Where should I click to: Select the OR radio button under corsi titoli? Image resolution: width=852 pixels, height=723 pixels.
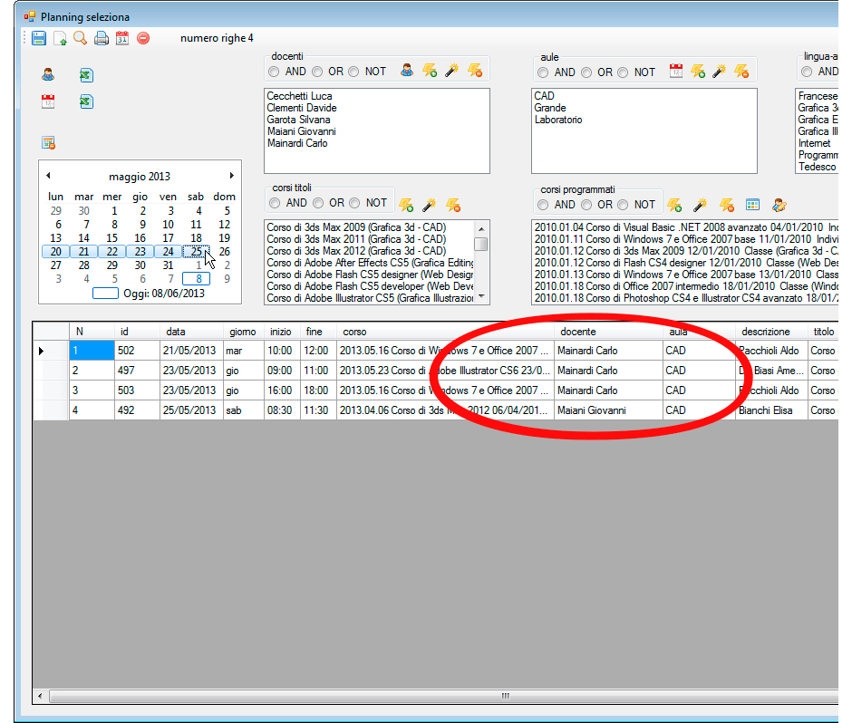coord(318,203)
